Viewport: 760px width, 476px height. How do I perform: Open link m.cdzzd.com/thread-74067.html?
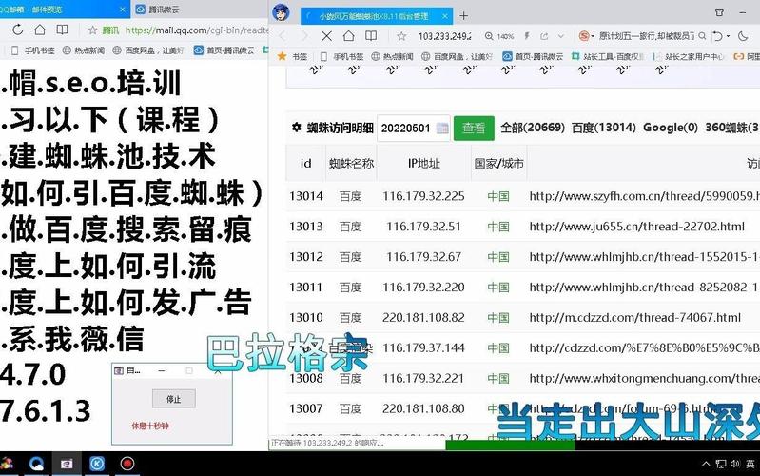coord(635,317)
